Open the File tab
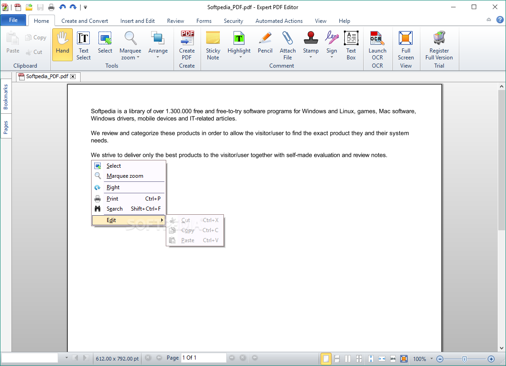Image resolution: width=506 pixels, height=366 pixels. (x=13, y=20)
